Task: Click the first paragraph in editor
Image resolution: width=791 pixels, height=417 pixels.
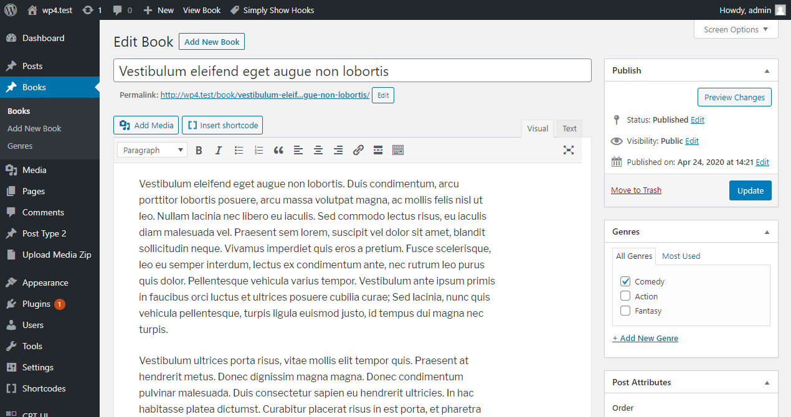Action: tap(317, 256)
